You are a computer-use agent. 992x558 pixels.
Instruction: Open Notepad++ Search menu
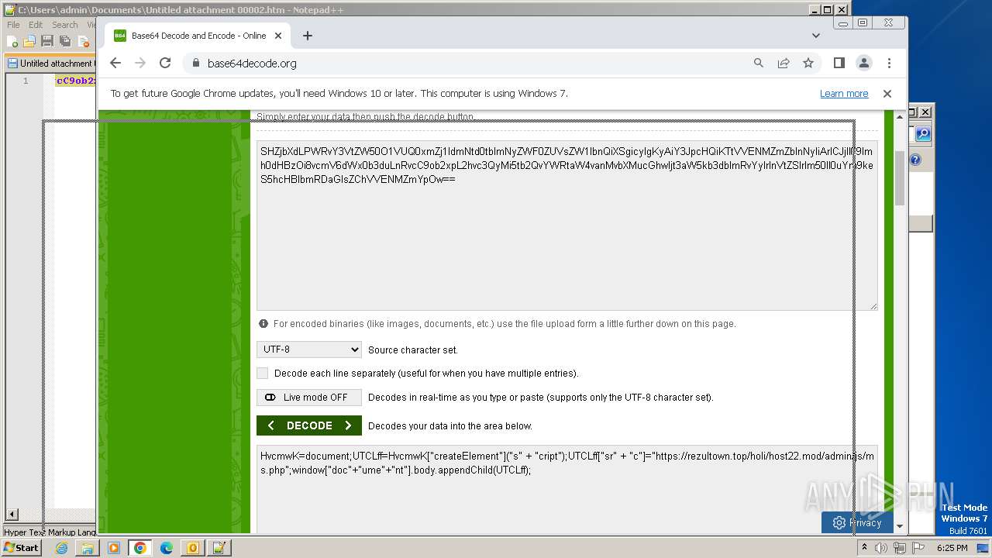tap(65, 25)
